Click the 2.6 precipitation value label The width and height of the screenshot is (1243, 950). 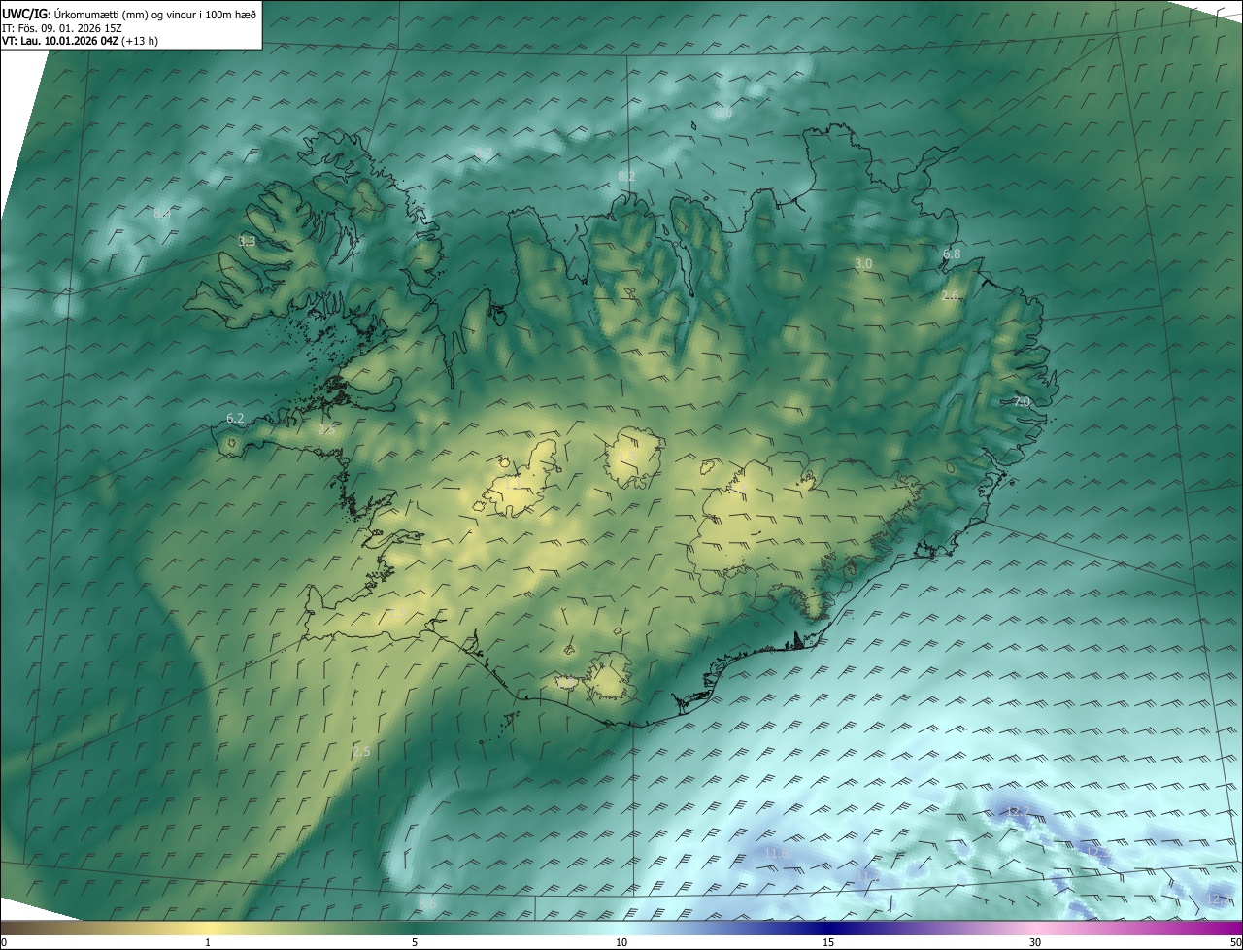(951, 295)
